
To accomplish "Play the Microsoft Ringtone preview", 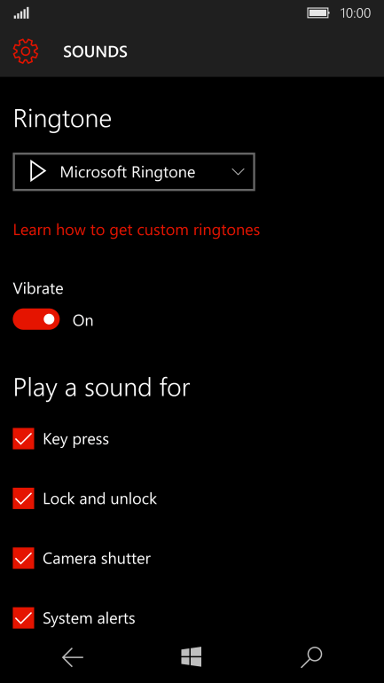I will tap(37, 171).
